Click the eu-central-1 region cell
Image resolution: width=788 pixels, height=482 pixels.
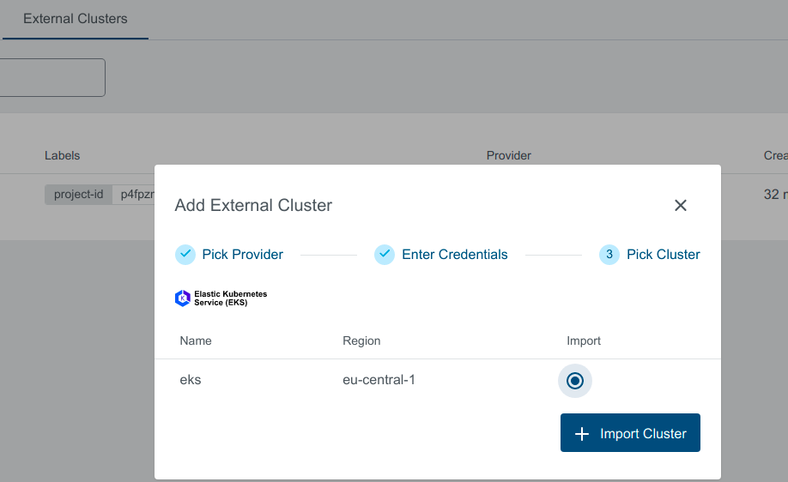[x=379, y=379]
